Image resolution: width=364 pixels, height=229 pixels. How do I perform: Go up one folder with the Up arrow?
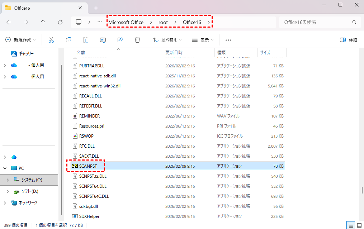[x=43, y=22]
